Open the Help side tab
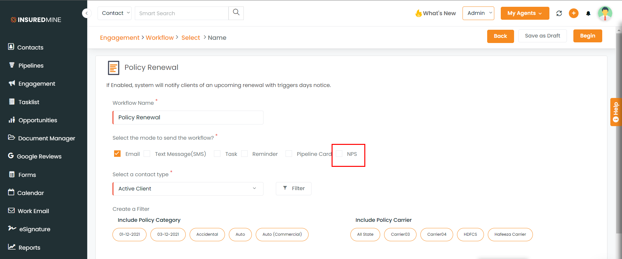Screen dimensions: 622x259 click(616, 112)
